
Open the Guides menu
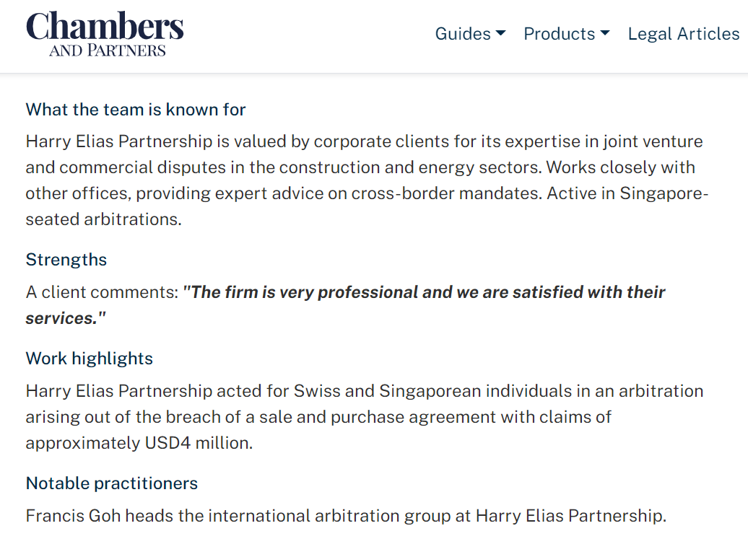click(463, 34)
